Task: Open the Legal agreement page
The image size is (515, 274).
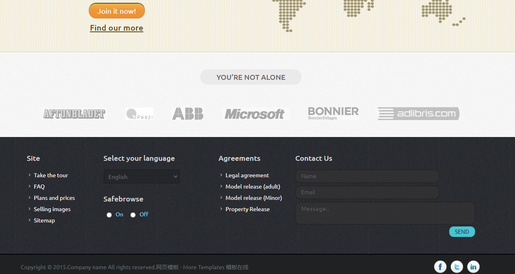Action: (247, 175)
